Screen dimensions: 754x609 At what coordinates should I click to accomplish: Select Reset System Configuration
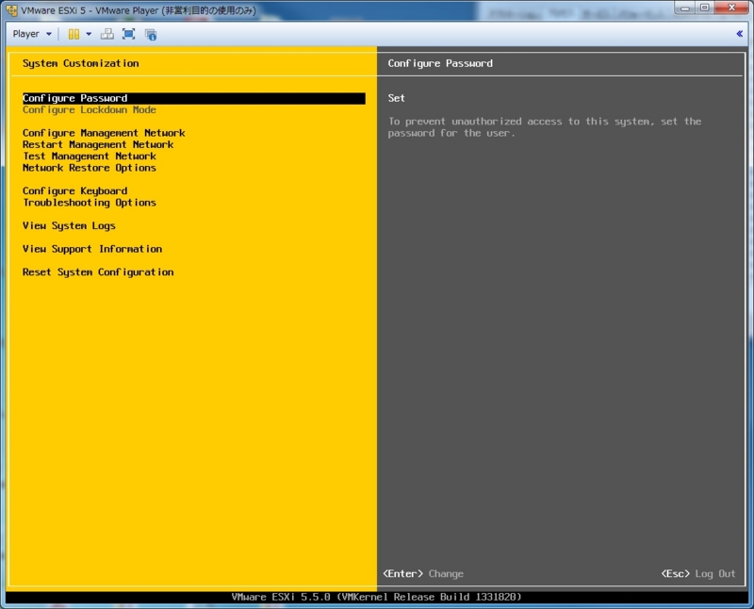point(100,272)
